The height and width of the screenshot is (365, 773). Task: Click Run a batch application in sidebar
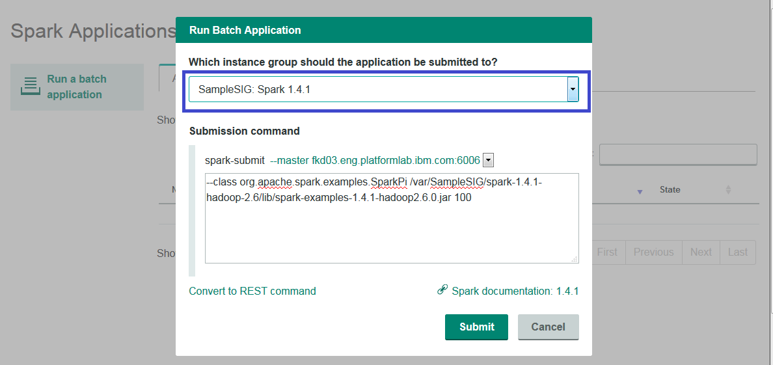(x=77, y=87)
